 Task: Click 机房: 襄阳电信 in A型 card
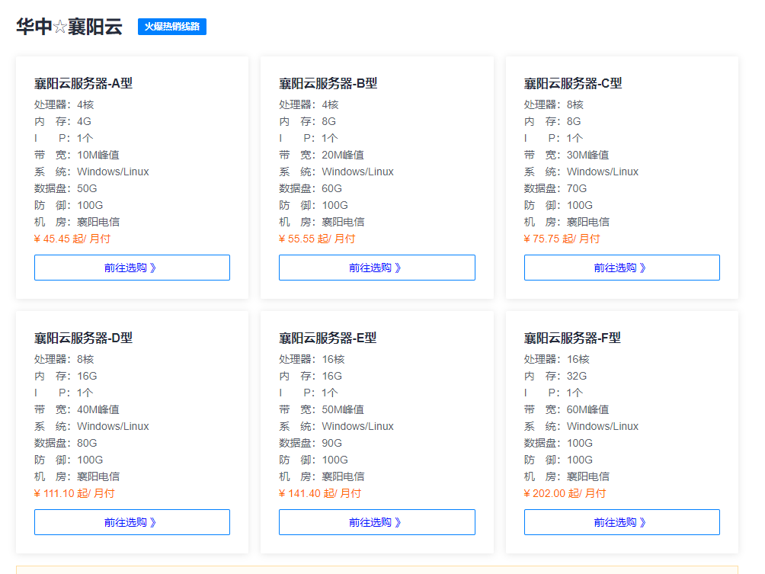coord(77,222)
